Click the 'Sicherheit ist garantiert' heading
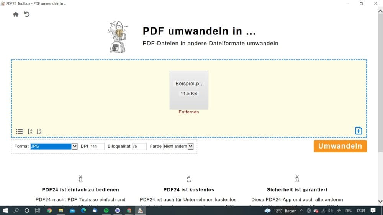 pos(297,190)
